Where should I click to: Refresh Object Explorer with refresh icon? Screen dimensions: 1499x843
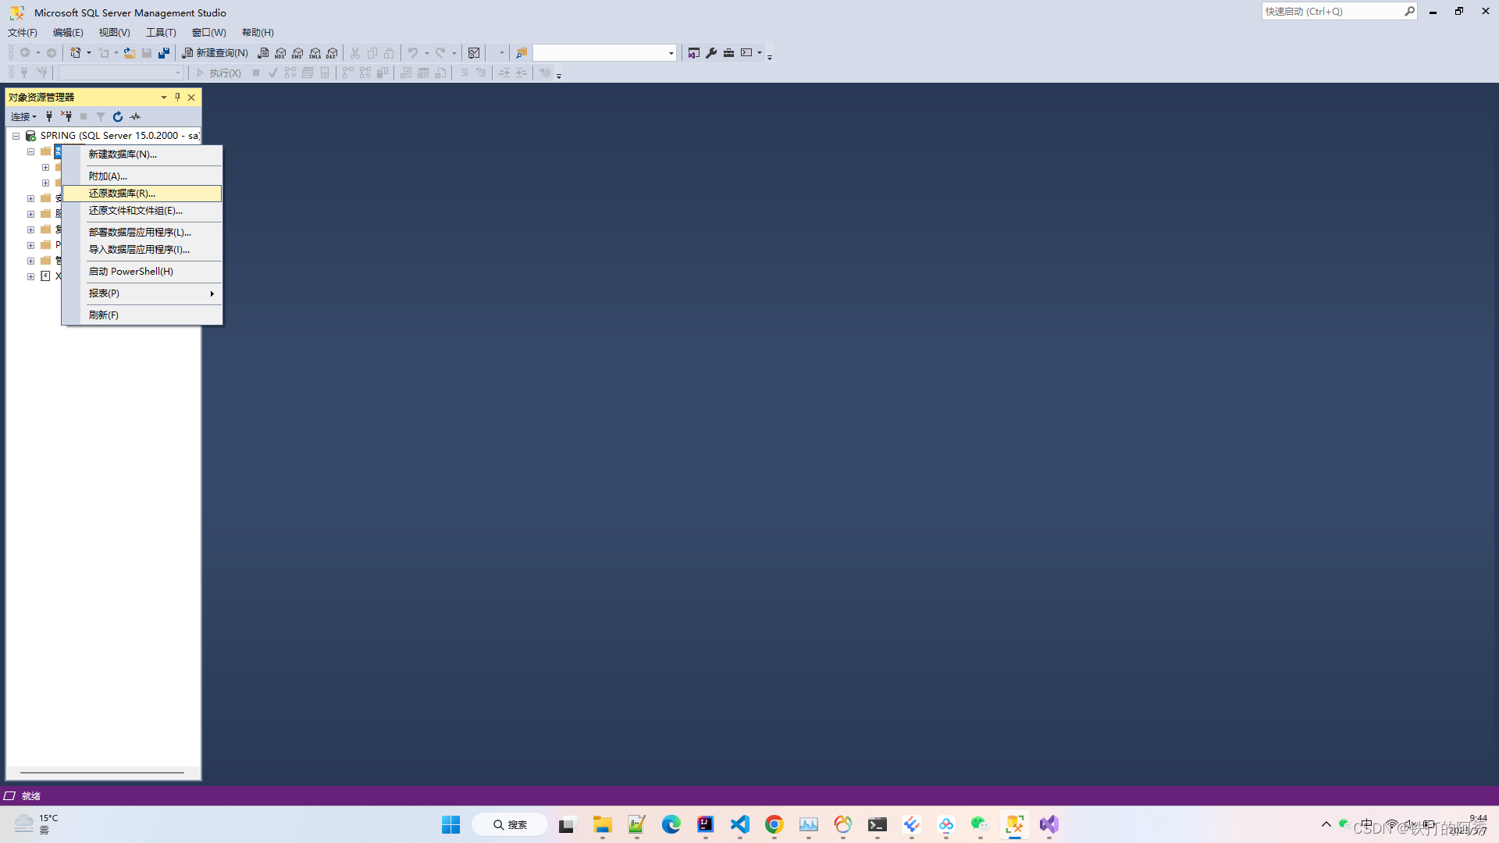tap(118, 116)
